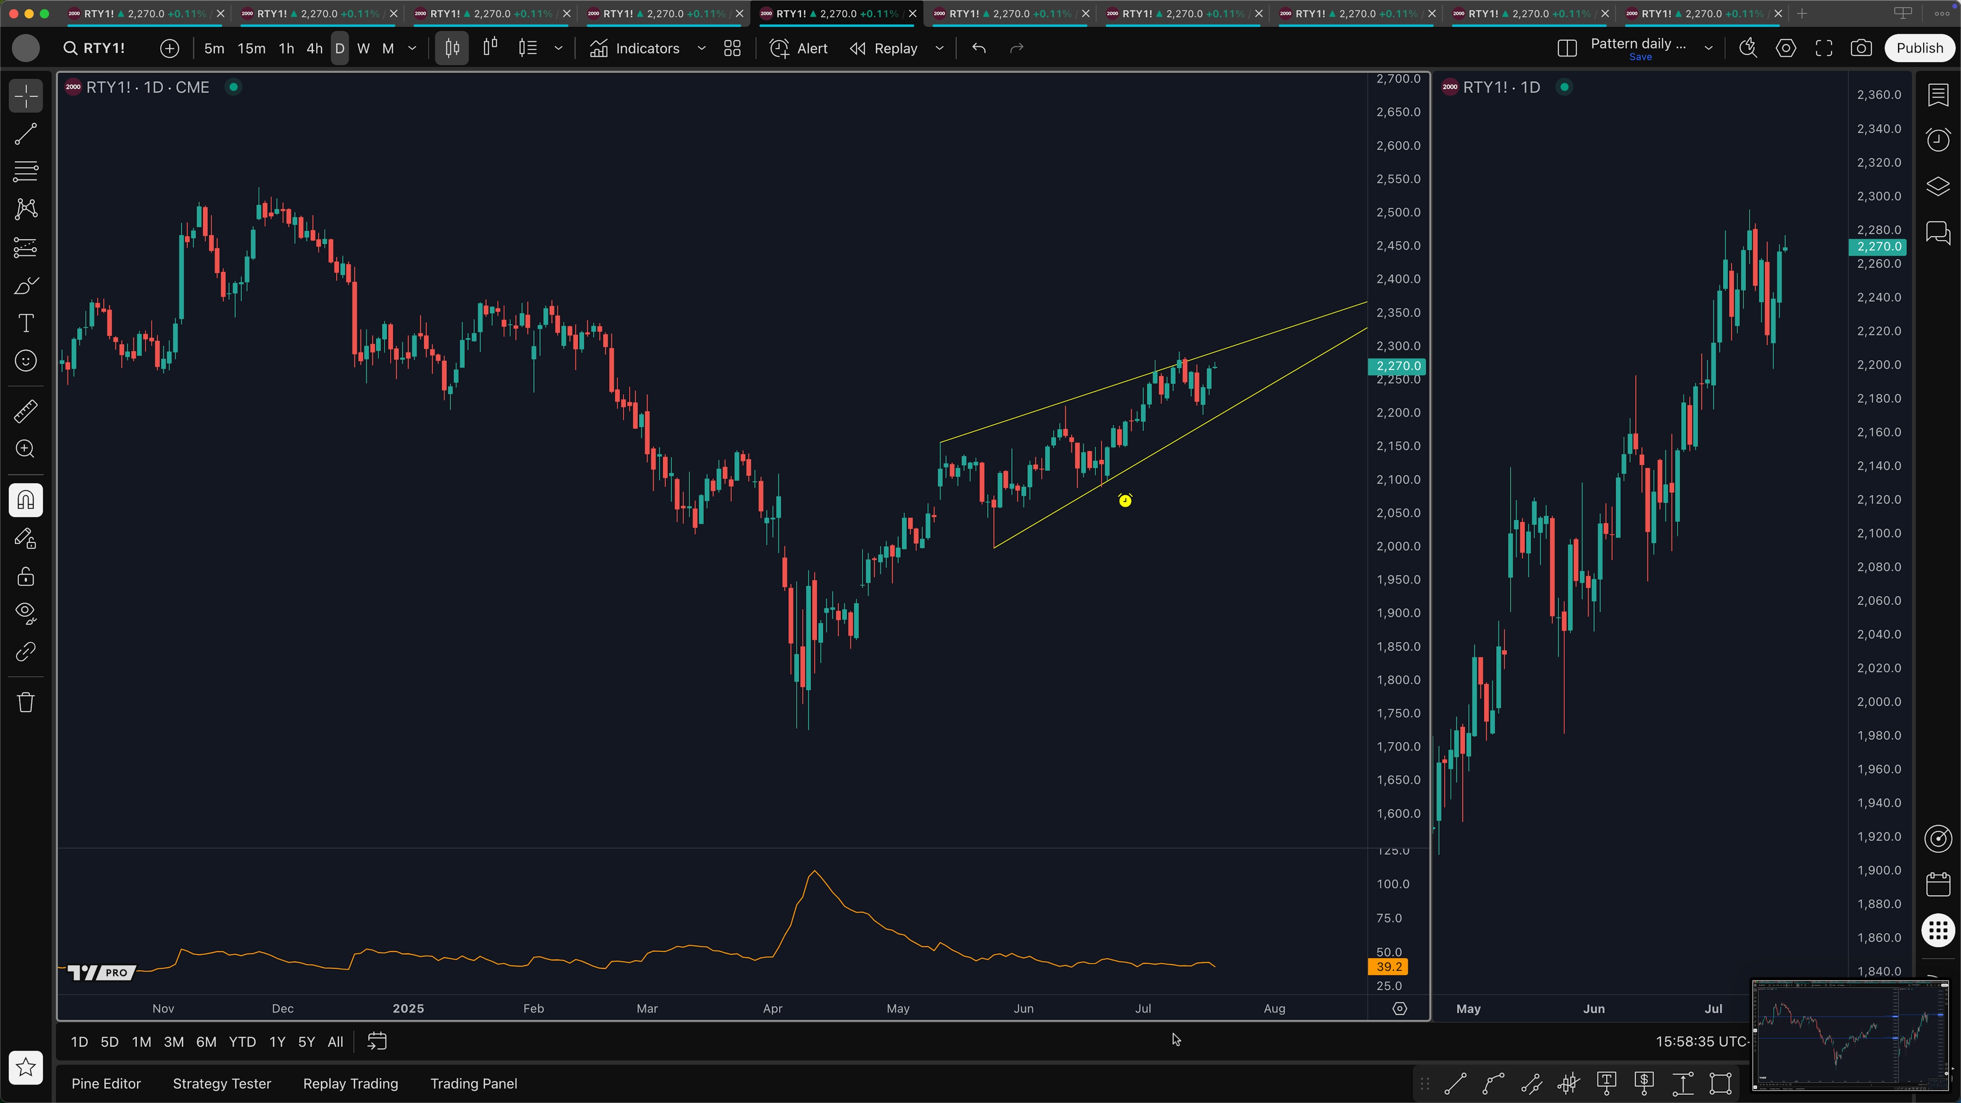This screenshot has height=1103, width=1961.
Task: Open the layout setup split icon
Action: tap(1567, 48)
